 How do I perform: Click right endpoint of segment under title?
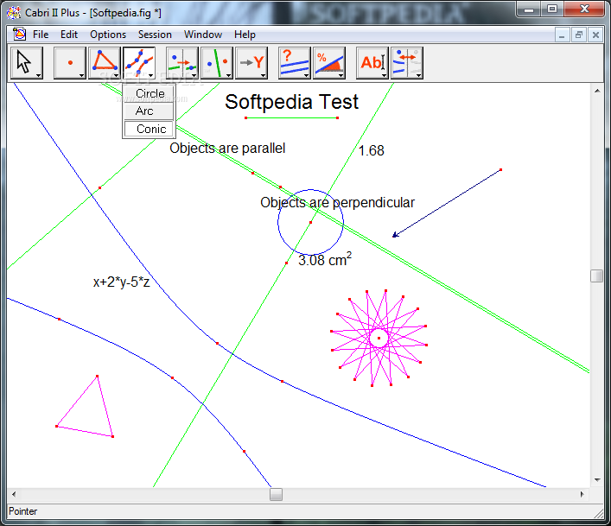click(337, 117)
